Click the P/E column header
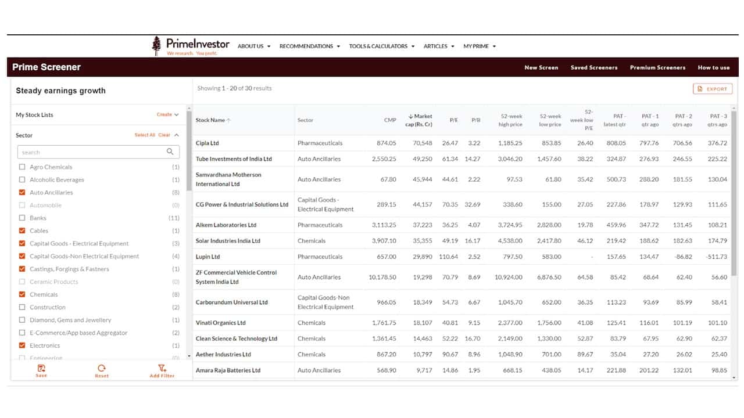 [453, 120]
